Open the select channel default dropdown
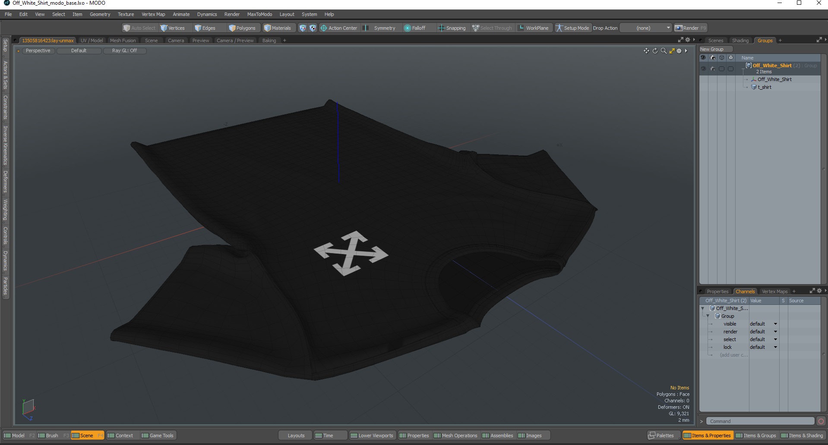 pyautogui.click(x=763, y=339)
